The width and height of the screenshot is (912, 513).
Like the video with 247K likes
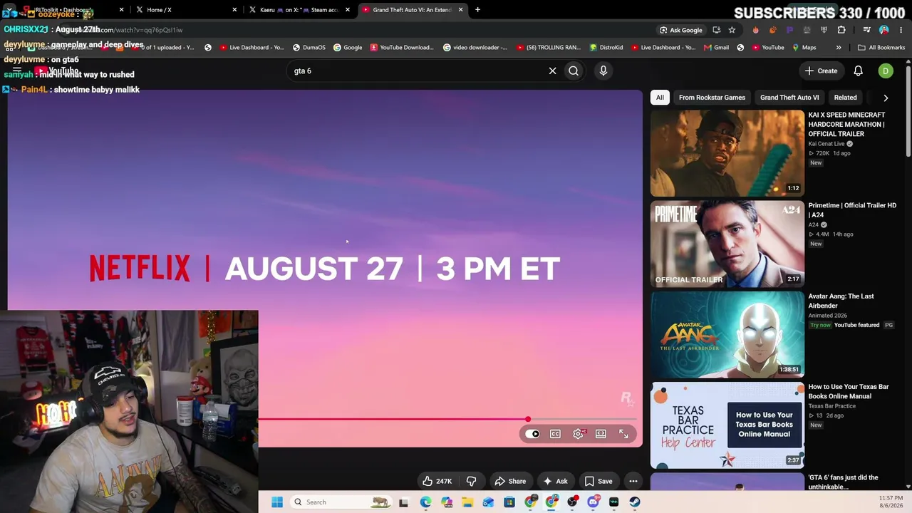pos(437,481)
